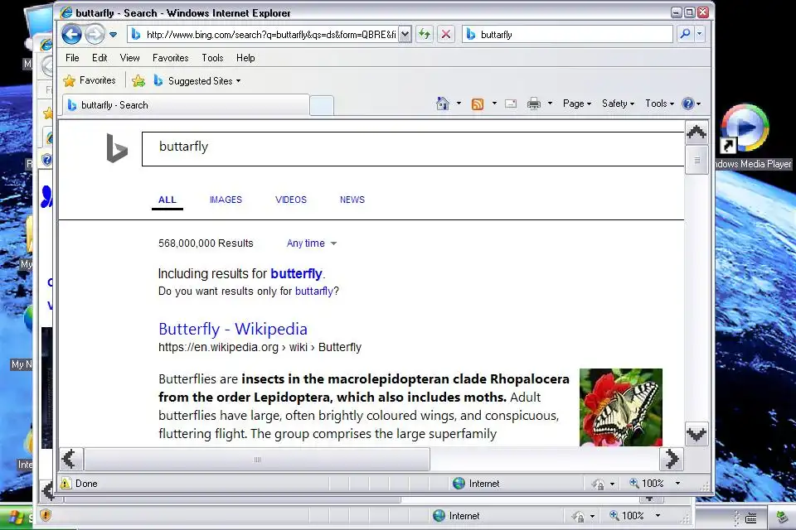This screenshot has width=796, height=530.
Task: Open a new blank tab
Action: (322, 105)
